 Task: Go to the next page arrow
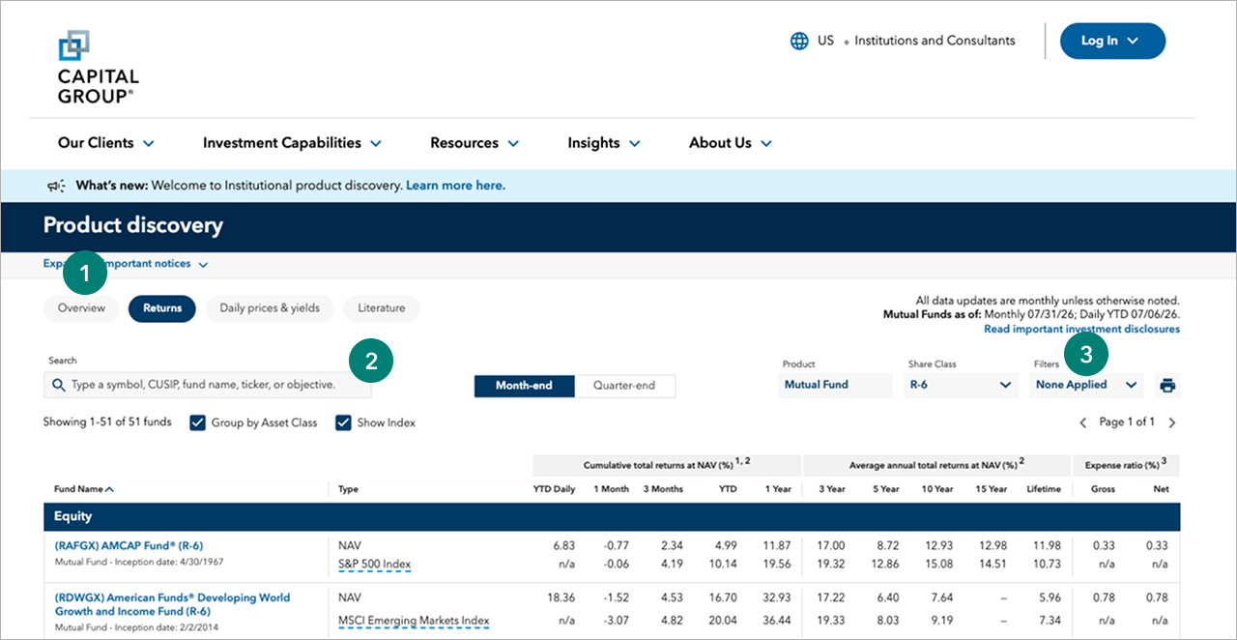tap(1172, 422)
